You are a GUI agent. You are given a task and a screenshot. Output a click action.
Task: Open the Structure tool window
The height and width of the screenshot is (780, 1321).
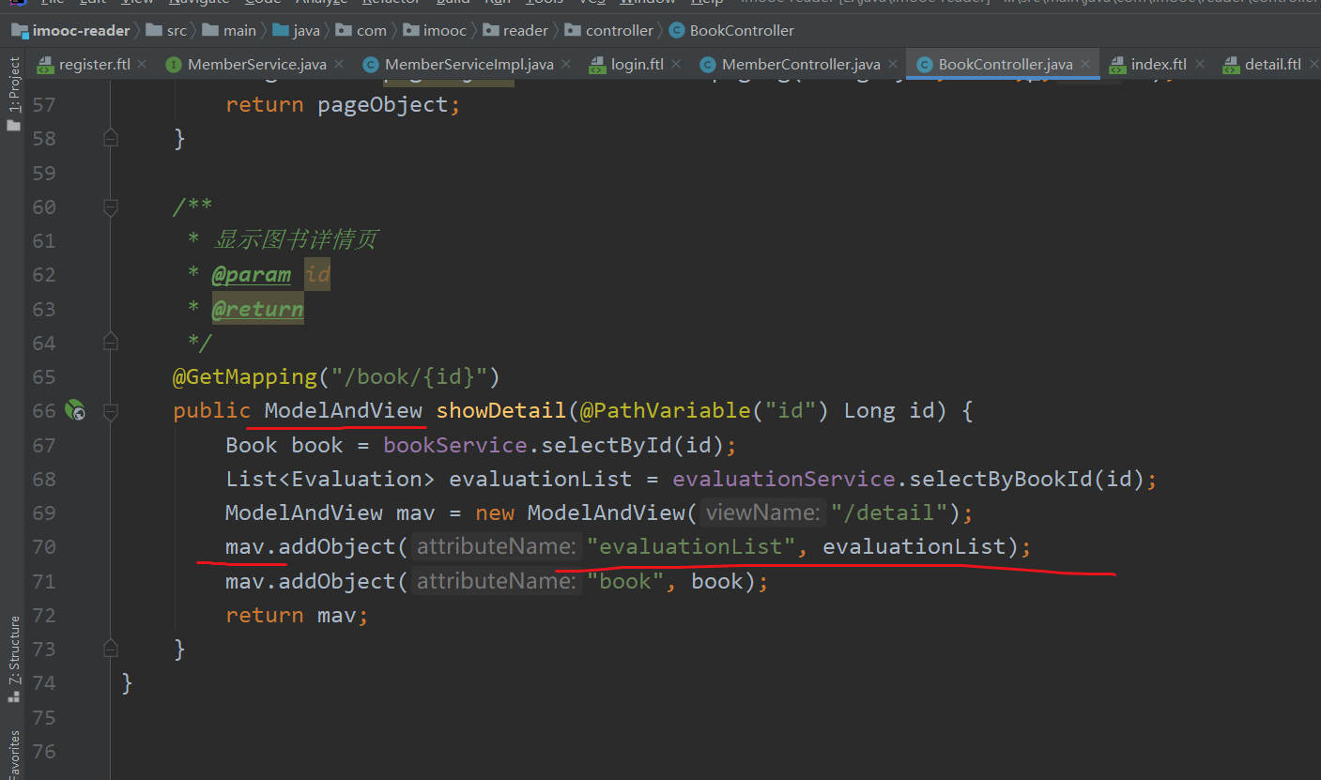coord(13,657)
